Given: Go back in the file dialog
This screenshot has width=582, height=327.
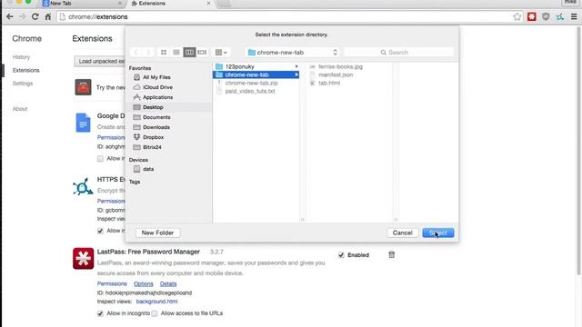Looking at the screenshot, I should pyautogui.click(x=135, y=53).
